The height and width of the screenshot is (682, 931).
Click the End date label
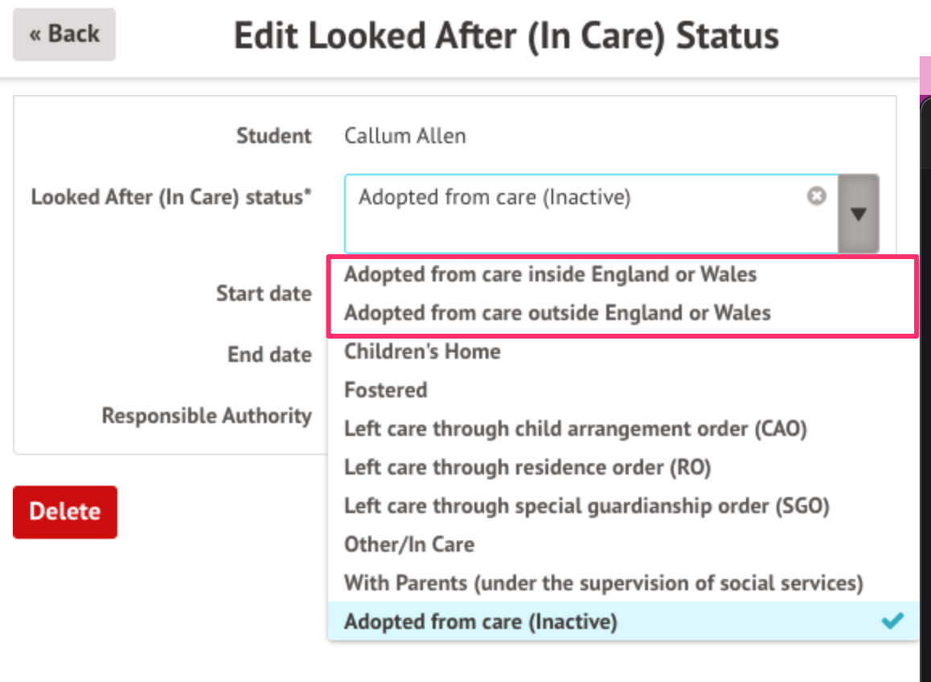point(269,355)
